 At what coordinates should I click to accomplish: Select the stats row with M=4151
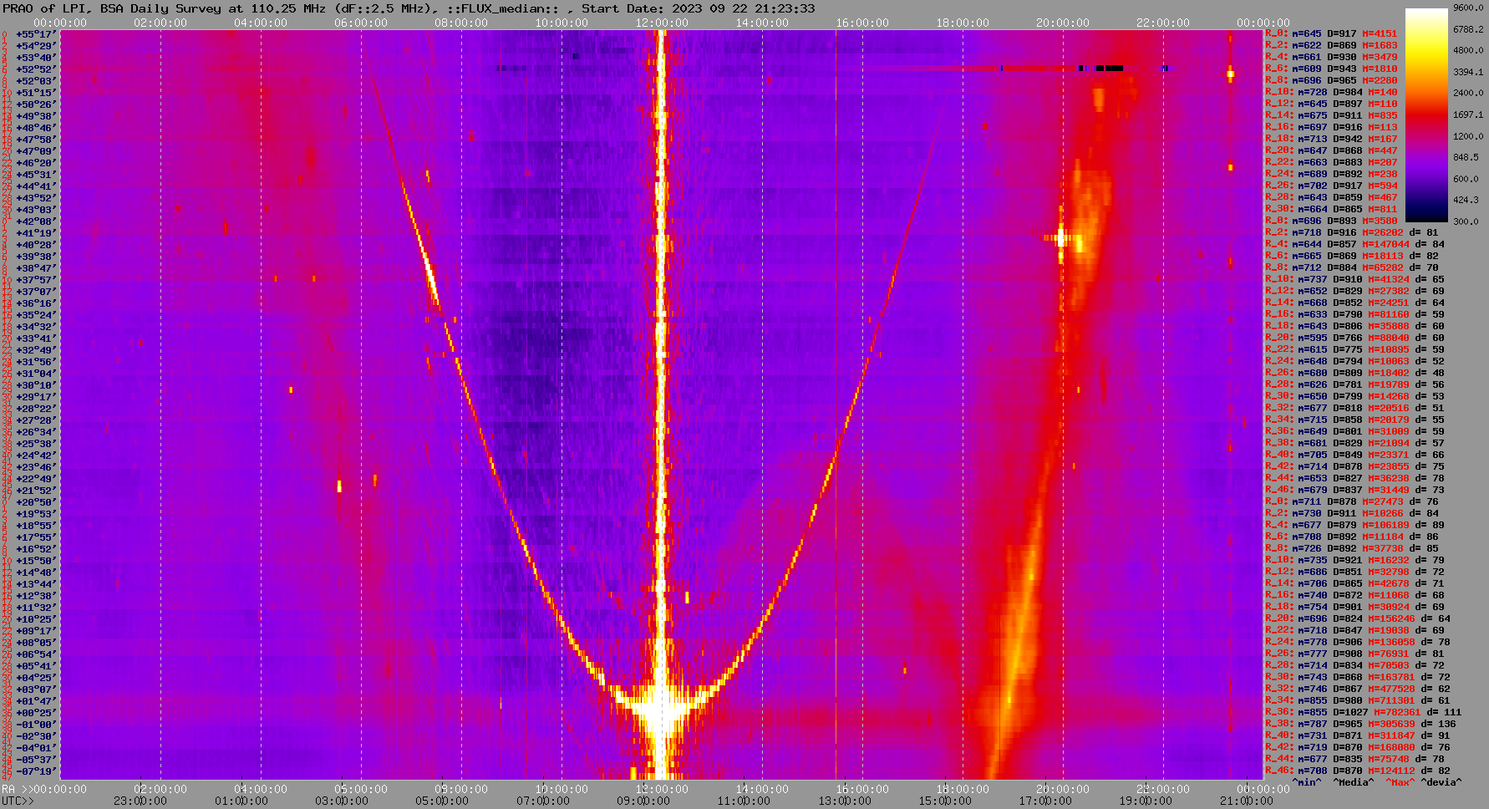[x=1331, y=34]
